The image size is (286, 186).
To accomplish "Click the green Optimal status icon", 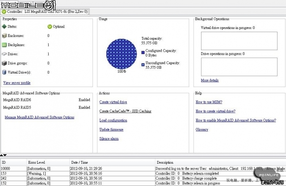I will (x=50, y=27).
